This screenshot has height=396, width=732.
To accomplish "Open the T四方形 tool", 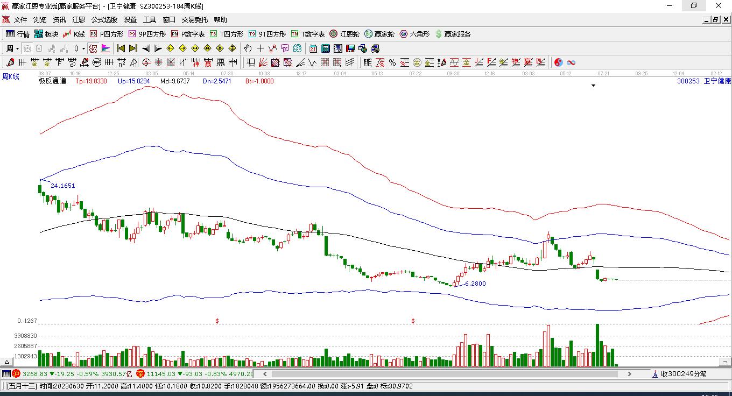I will coord(227,34).
